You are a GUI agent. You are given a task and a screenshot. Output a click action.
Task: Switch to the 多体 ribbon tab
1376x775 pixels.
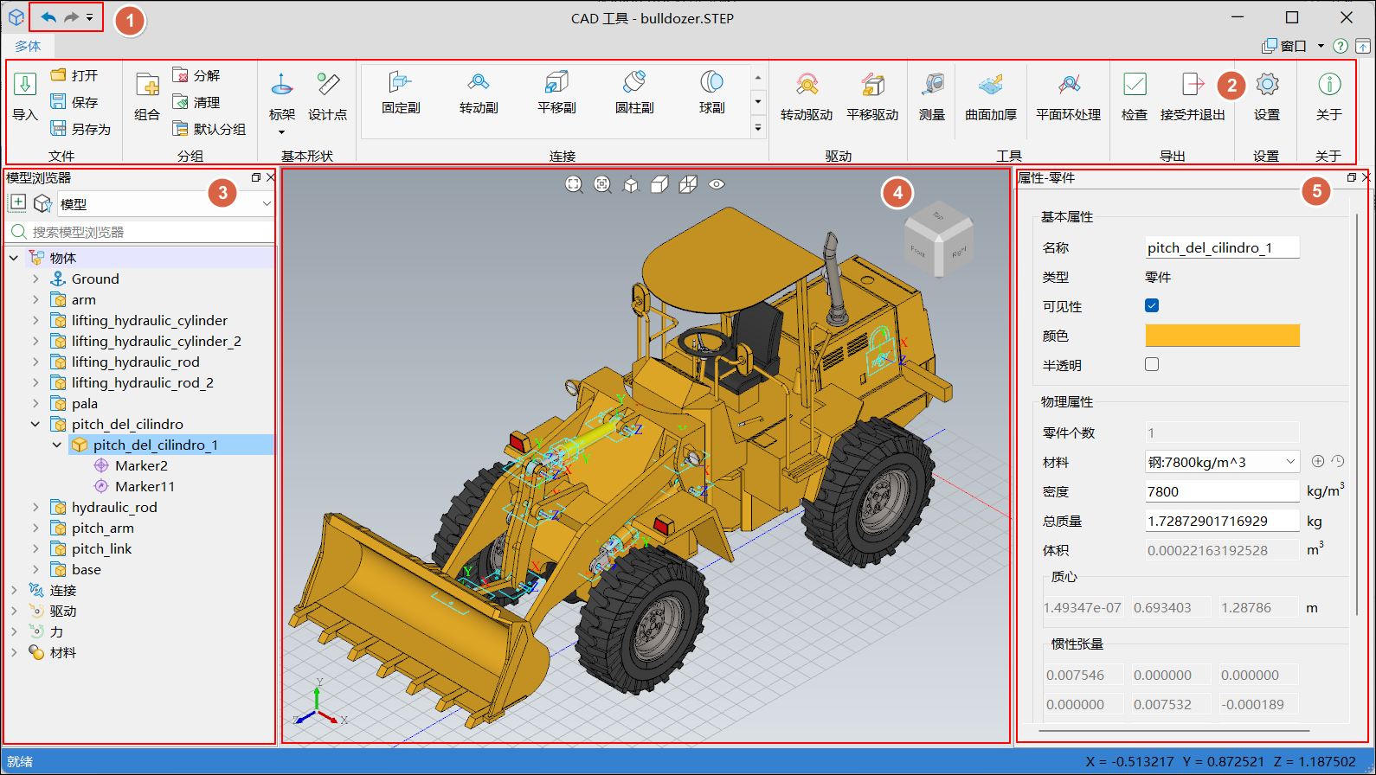(x=28, y=46)
